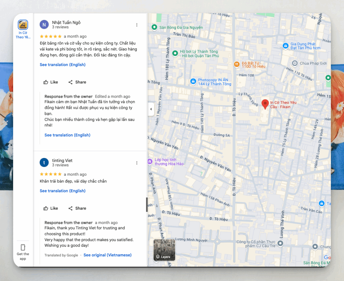Open reviewer name Nhật Tuấn Ngô
Image resolution: width=344 pixels, height=281 pixels.
66,22
